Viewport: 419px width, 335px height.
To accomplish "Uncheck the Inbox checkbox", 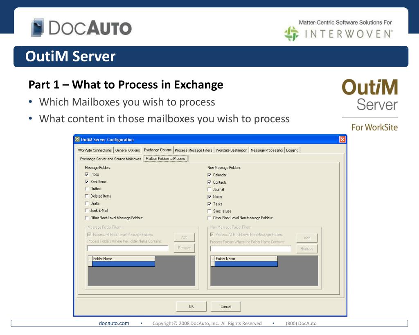I will point(87,174).
